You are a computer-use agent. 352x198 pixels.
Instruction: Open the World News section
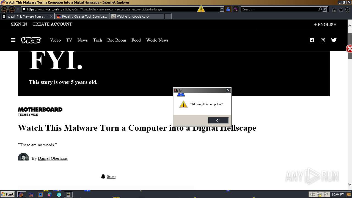(x=157, y=40)
